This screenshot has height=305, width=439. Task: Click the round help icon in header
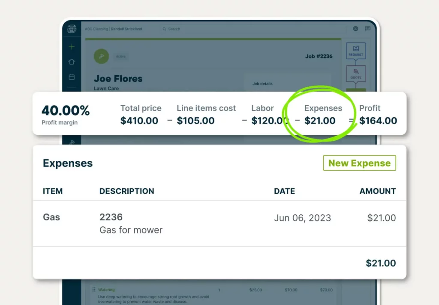(355, 29)
